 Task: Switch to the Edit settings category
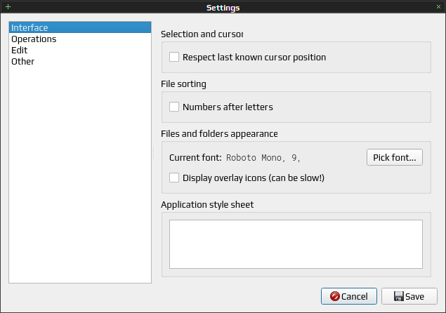tap(20, 51)
